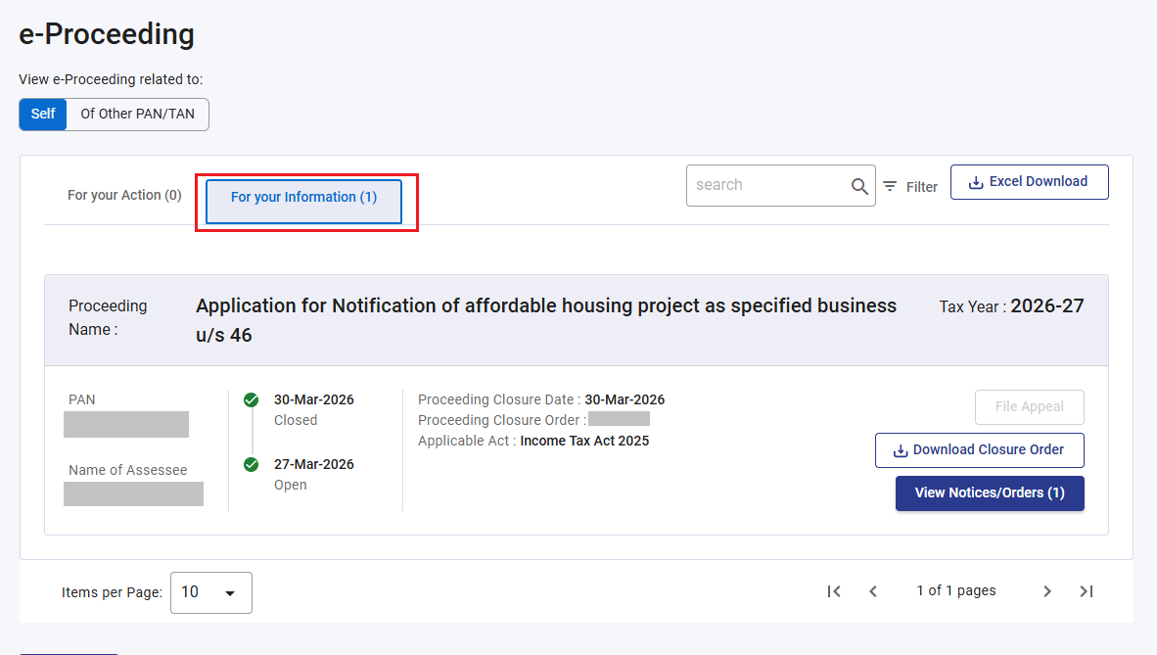Open Items per Page dropdown
The height and width of the screenshot is (655, 1157).
[211, 592]
